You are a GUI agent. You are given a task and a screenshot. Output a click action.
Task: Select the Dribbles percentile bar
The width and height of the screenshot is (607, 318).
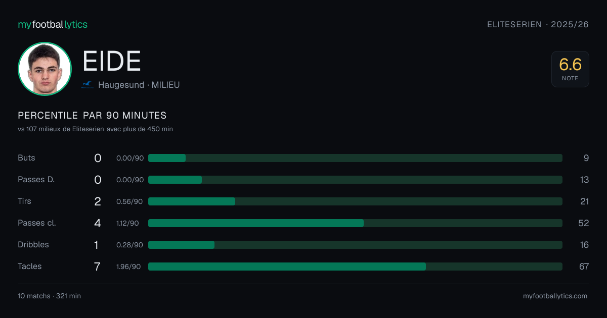click(x=355, y=245)
